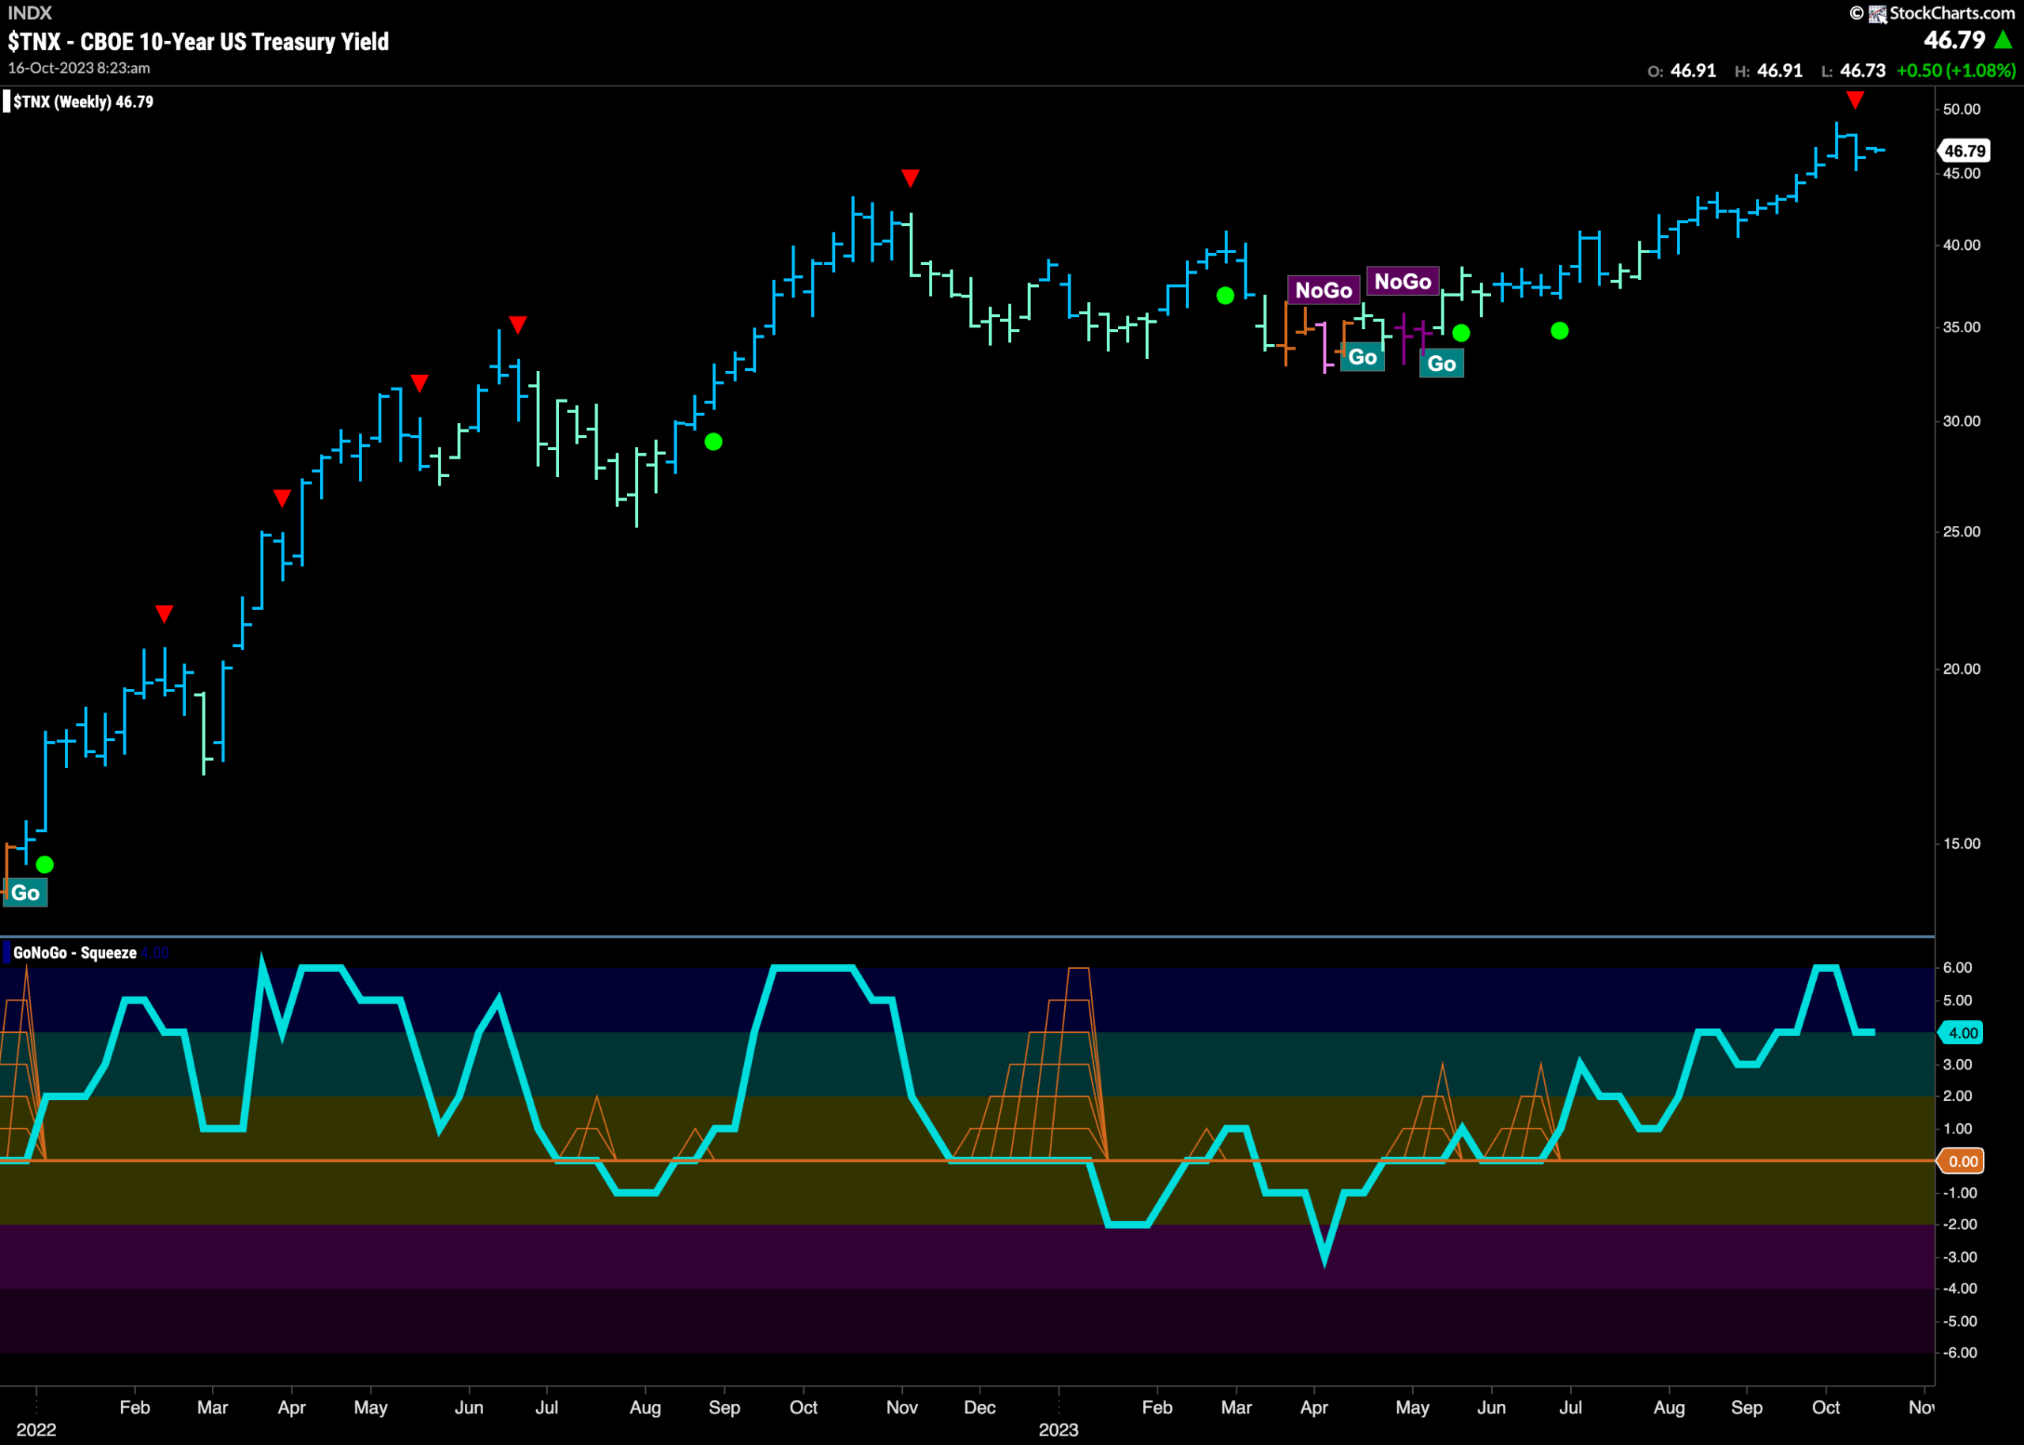
Task: Click the green circle marker near late June 2023
Action: pyautogui.click(x=1560, y=331)
